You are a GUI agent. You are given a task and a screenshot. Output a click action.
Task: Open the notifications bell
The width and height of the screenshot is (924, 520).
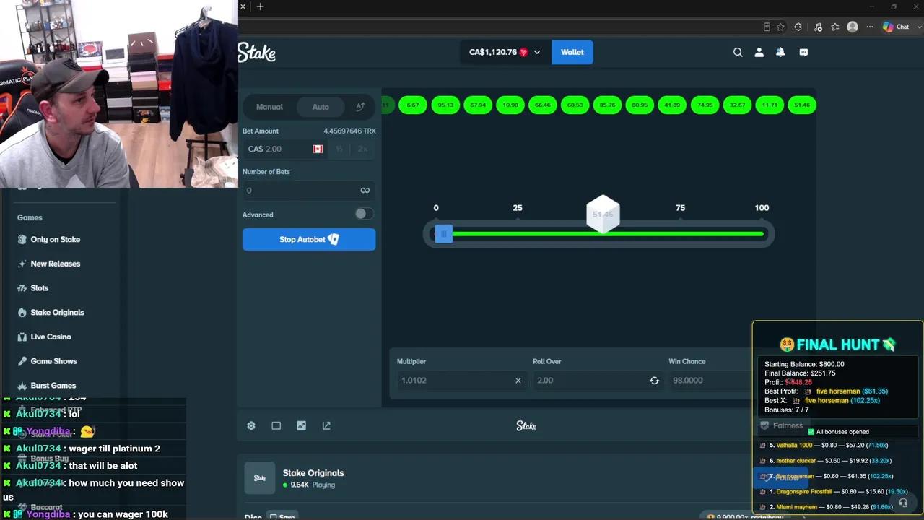pos(780,52)
